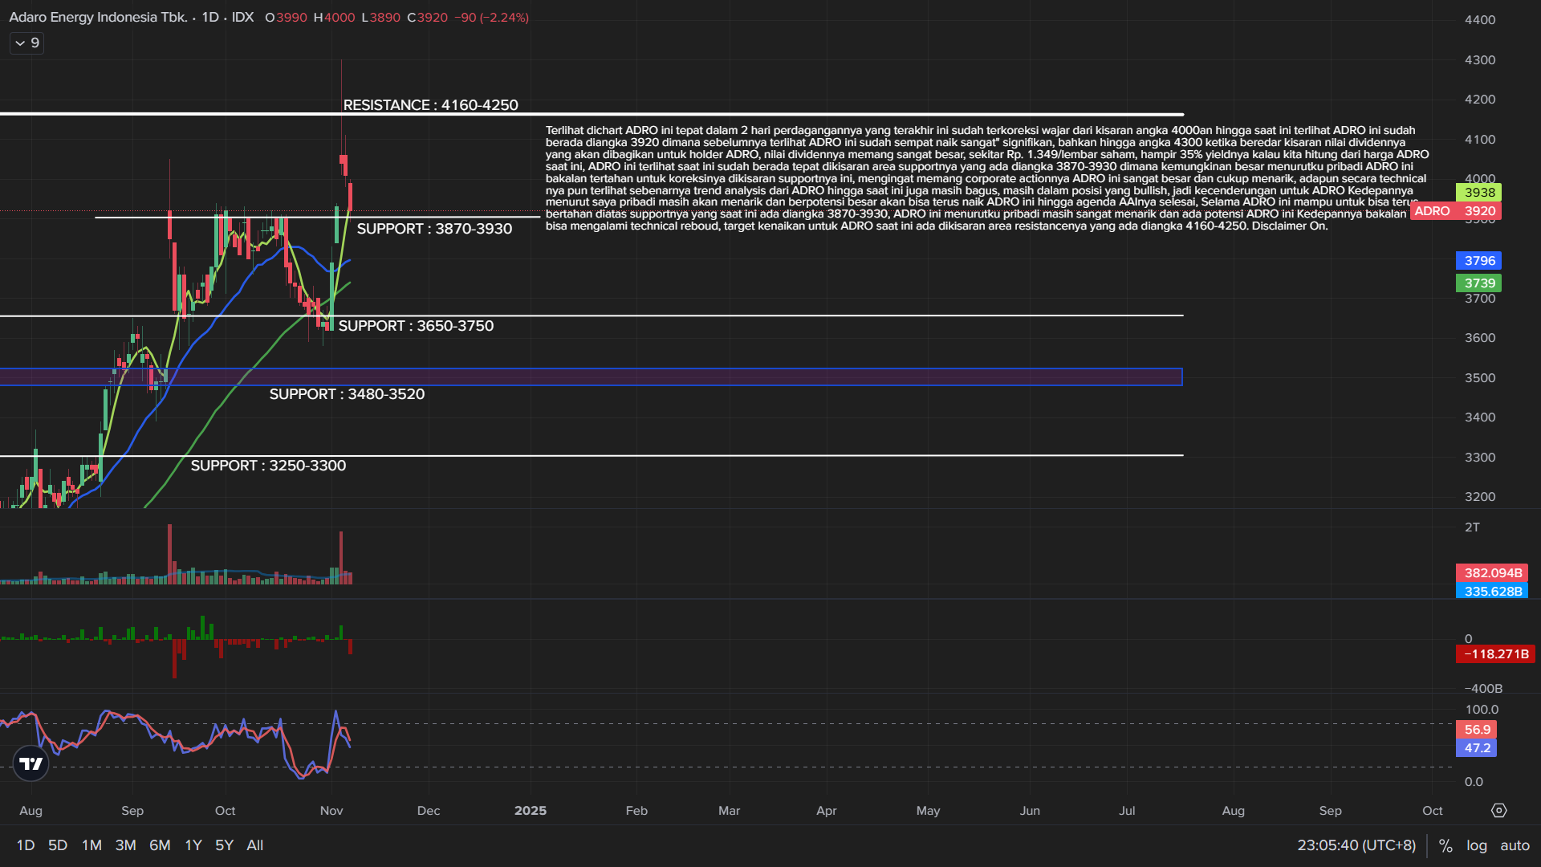Select the purple support zone rectangle
The width and height of the screenshot is (1541, 867).
[x=722, y=377]
